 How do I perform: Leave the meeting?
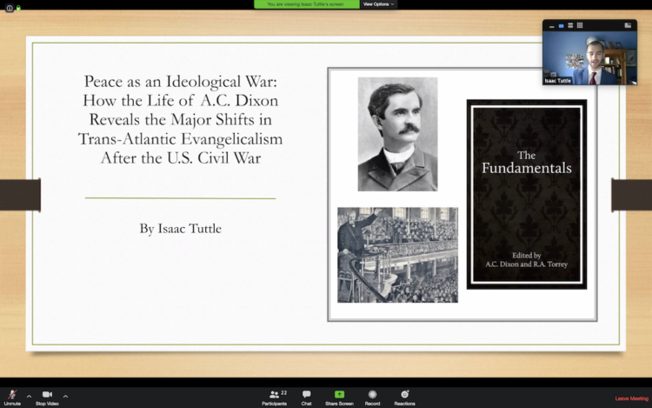(x=632, y=398)
